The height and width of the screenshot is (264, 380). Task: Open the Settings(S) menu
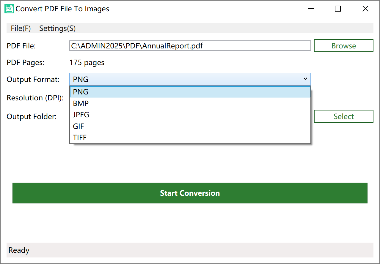[x=57, y=28]
